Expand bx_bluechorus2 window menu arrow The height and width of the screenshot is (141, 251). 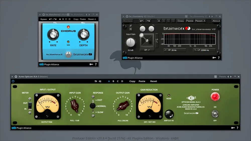click(x=40, y=15)
